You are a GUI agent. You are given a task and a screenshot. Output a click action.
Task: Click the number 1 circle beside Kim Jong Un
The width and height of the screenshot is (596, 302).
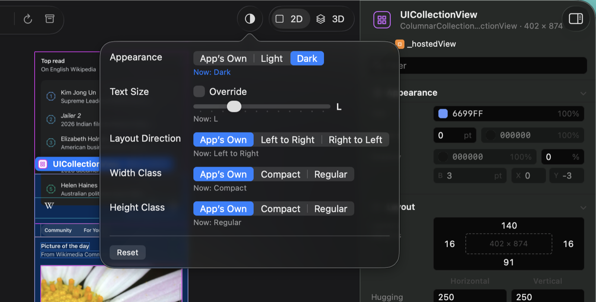click(51, 96)
